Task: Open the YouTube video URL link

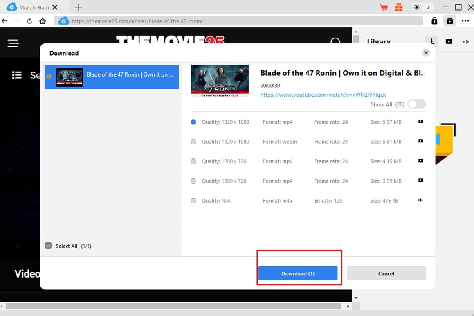Action: 323,95
